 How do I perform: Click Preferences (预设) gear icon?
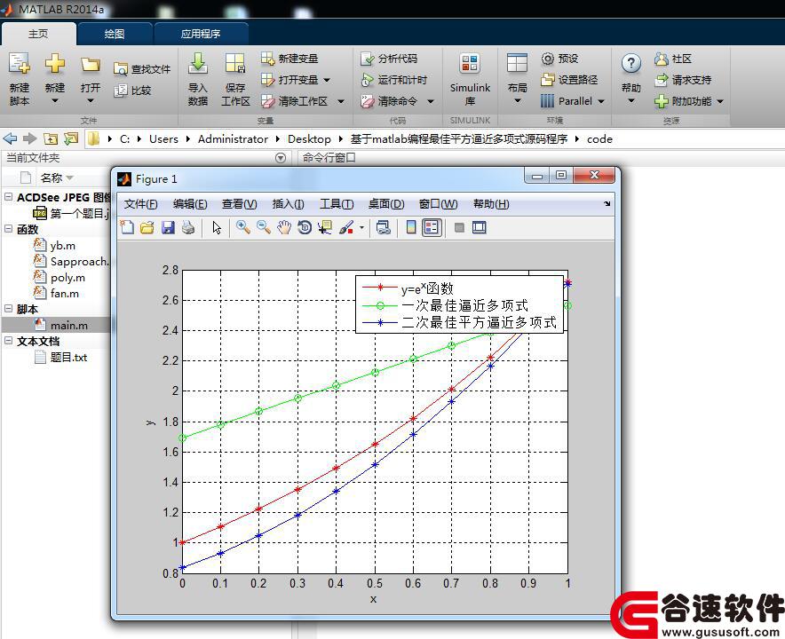pos(548,59)
